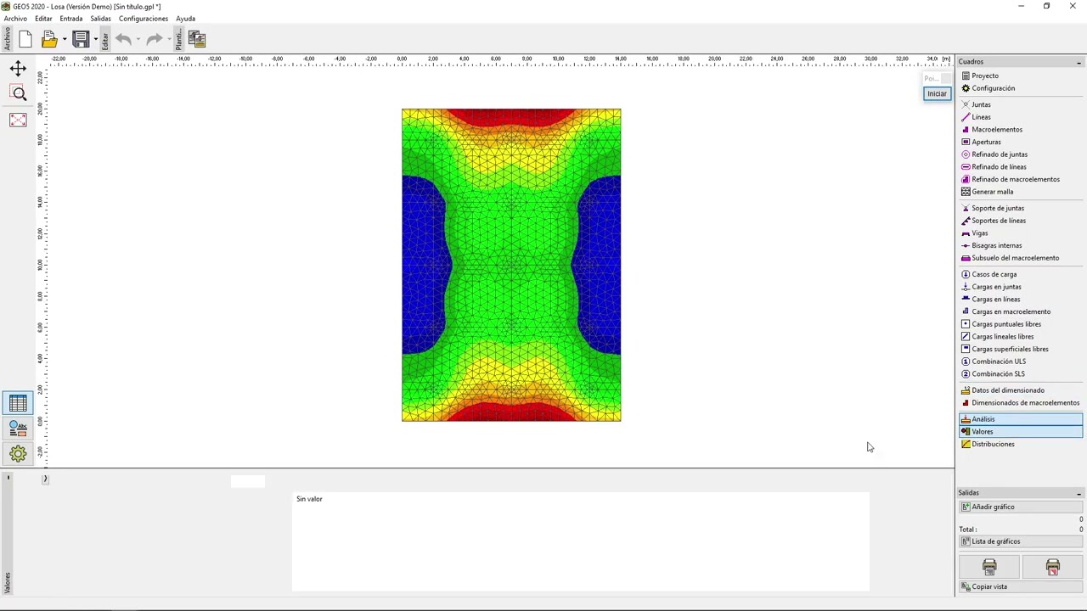
Task: Open Subsuelo del macroelemento frame
Action: click(1021, 258)
